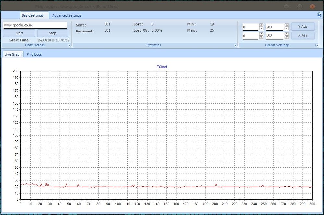Viewport: 324px width, 215px height.
Task: Switch to the Advanced Settings tab
Action: [x=67, y=15]
